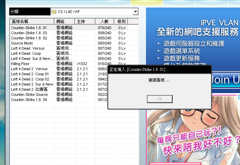Click the highlighted yellow top tab
This screenshot has width=240, height=165.
tap(147, 3)
